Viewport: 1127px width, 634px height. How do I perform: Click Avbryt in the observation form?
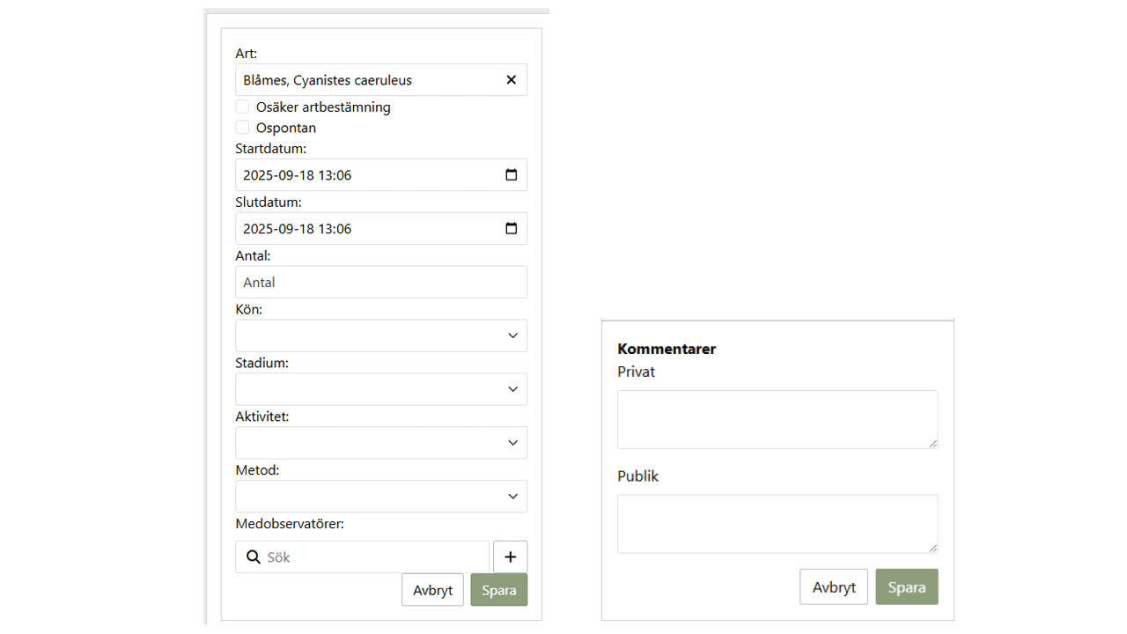click(432, 590)
